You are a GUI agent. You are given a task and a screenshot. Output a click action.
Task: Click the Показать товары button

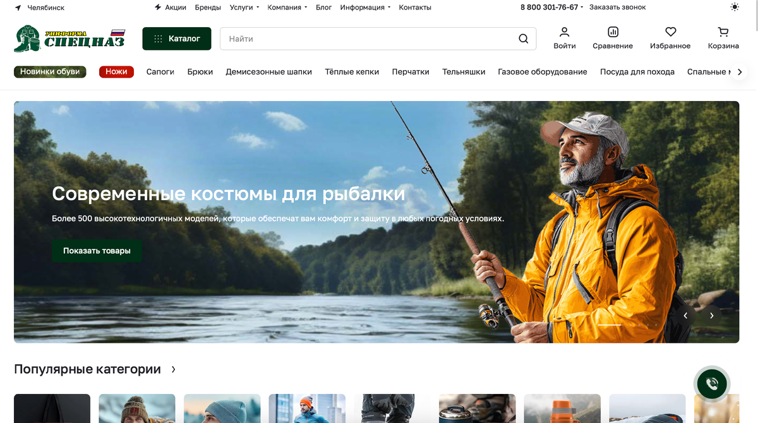tap(97, 251)
